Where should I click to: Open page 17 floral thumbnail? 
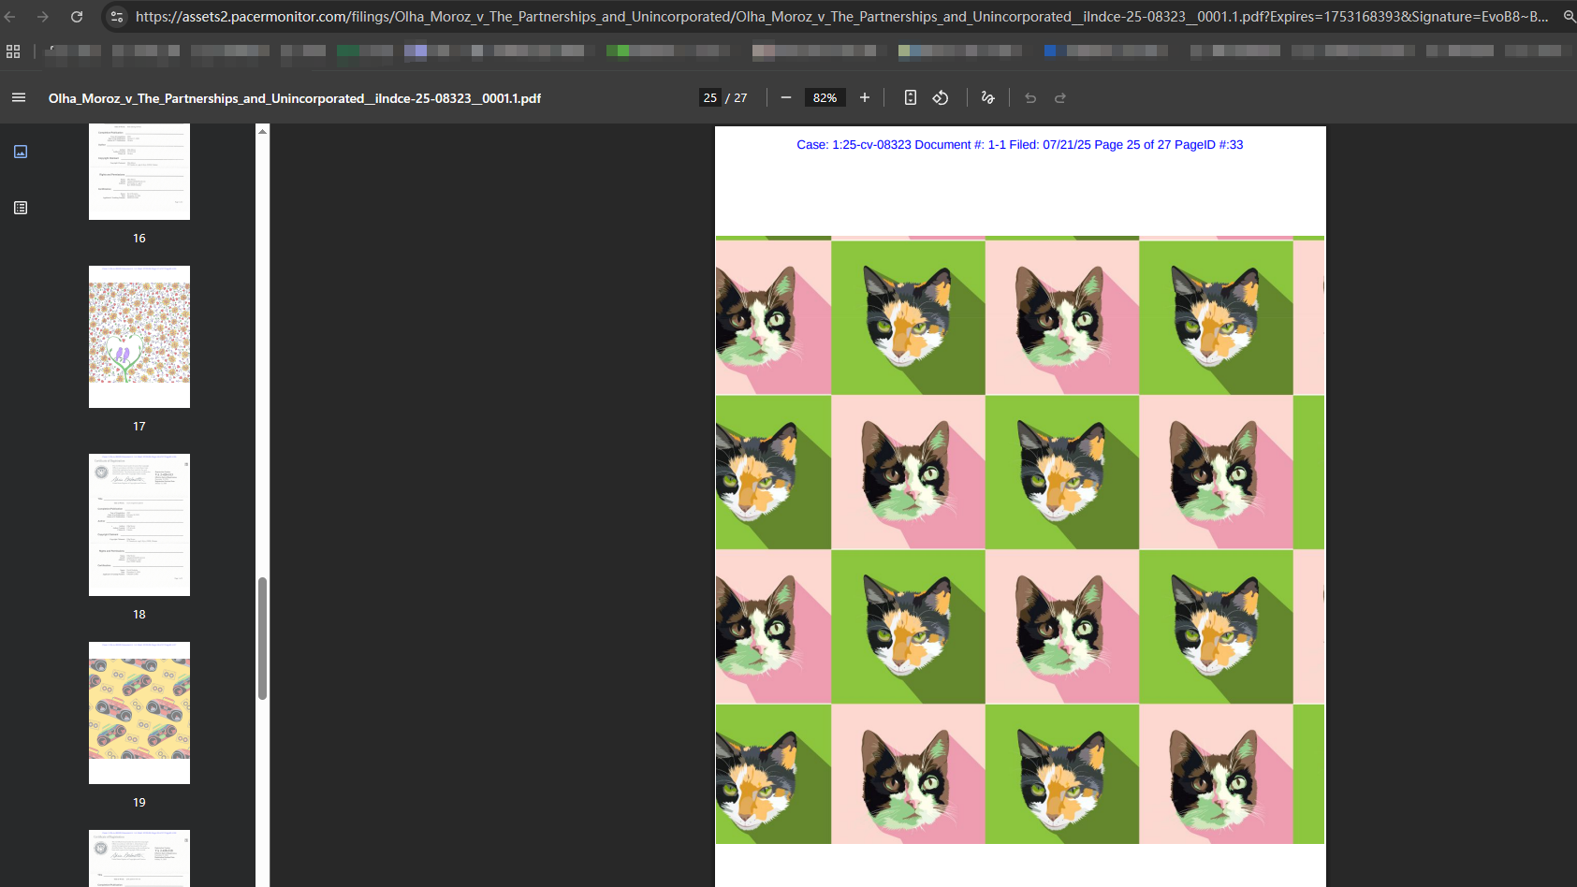click(x=139, y=337)
